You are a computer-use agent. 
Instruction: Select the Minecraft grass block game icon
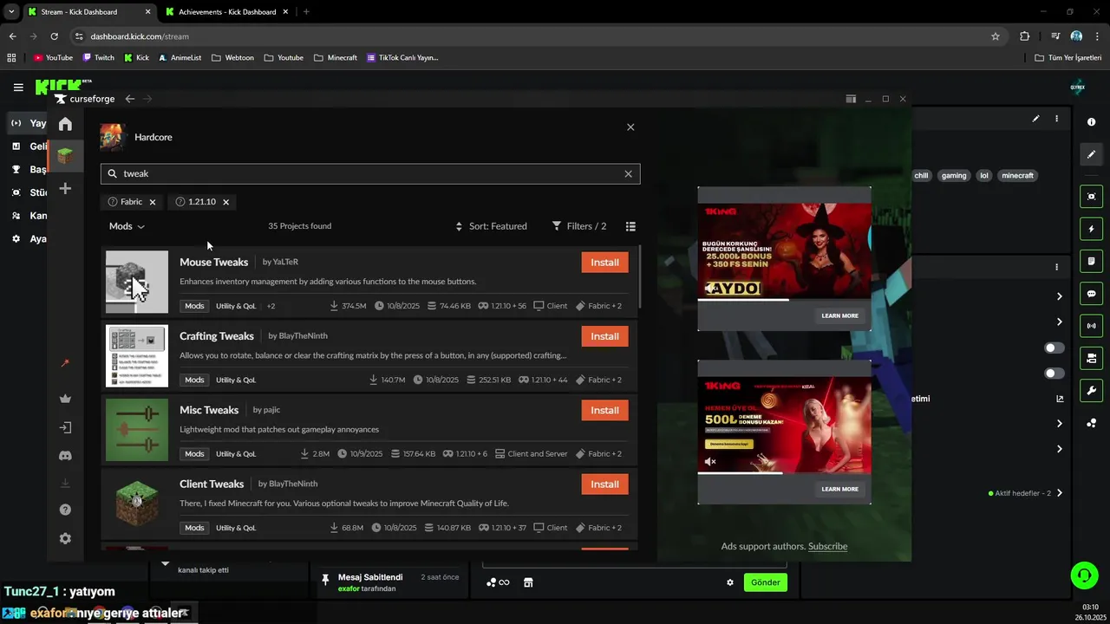click(65, 156)
